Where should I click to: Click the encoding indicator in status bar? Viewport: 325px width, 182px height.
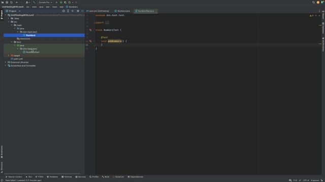pos(306,180)
